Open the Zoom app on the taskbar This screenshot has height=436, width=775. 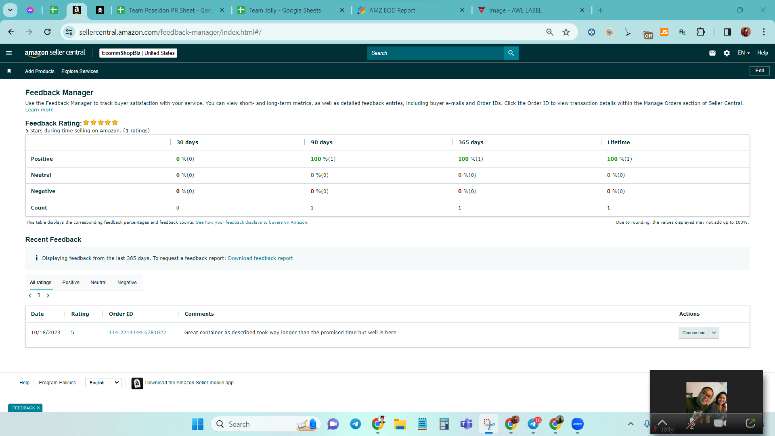click(578, 424)
